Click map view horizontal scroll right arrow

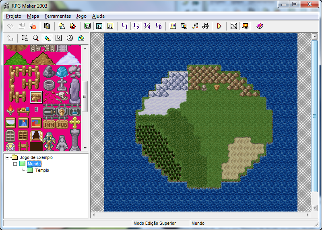(308, 215)
